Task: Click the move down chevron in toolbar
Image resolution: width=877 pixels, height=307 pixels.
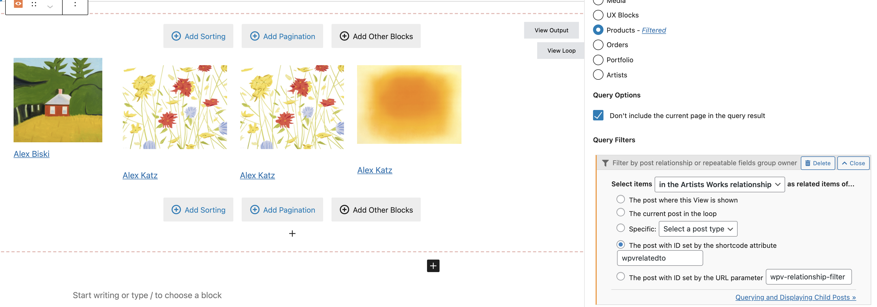Action: (x=50, y=7)
